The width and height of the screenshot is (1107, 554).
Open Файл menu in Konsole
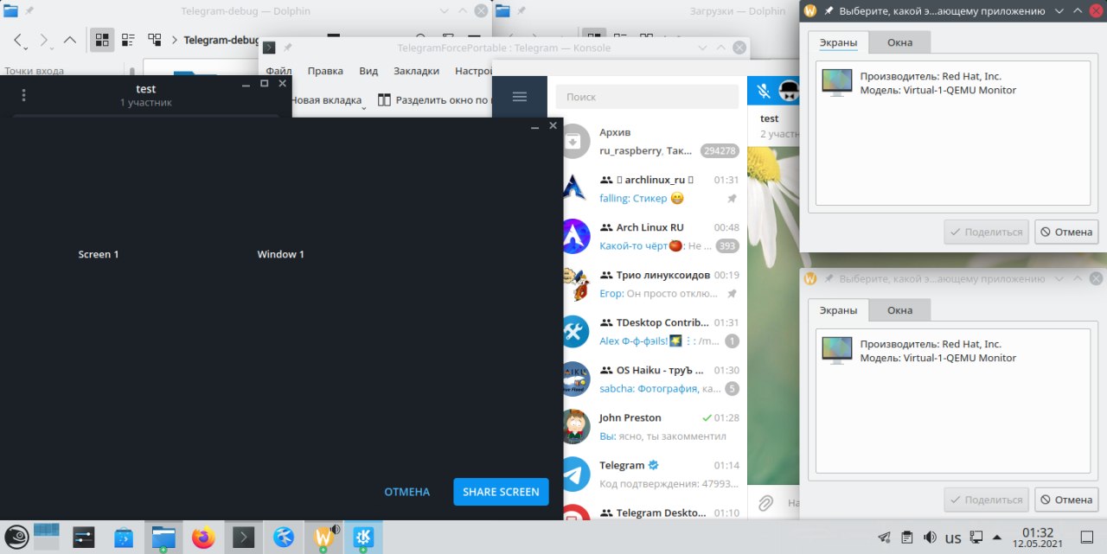[278, 71]
